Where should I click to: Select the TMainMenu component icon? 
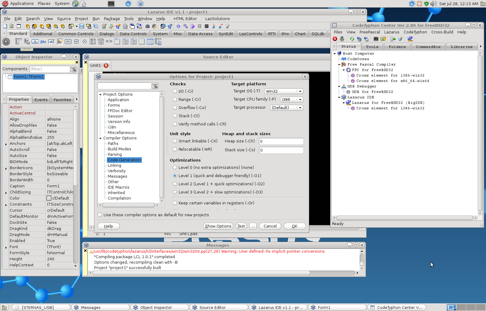[18, 42]
